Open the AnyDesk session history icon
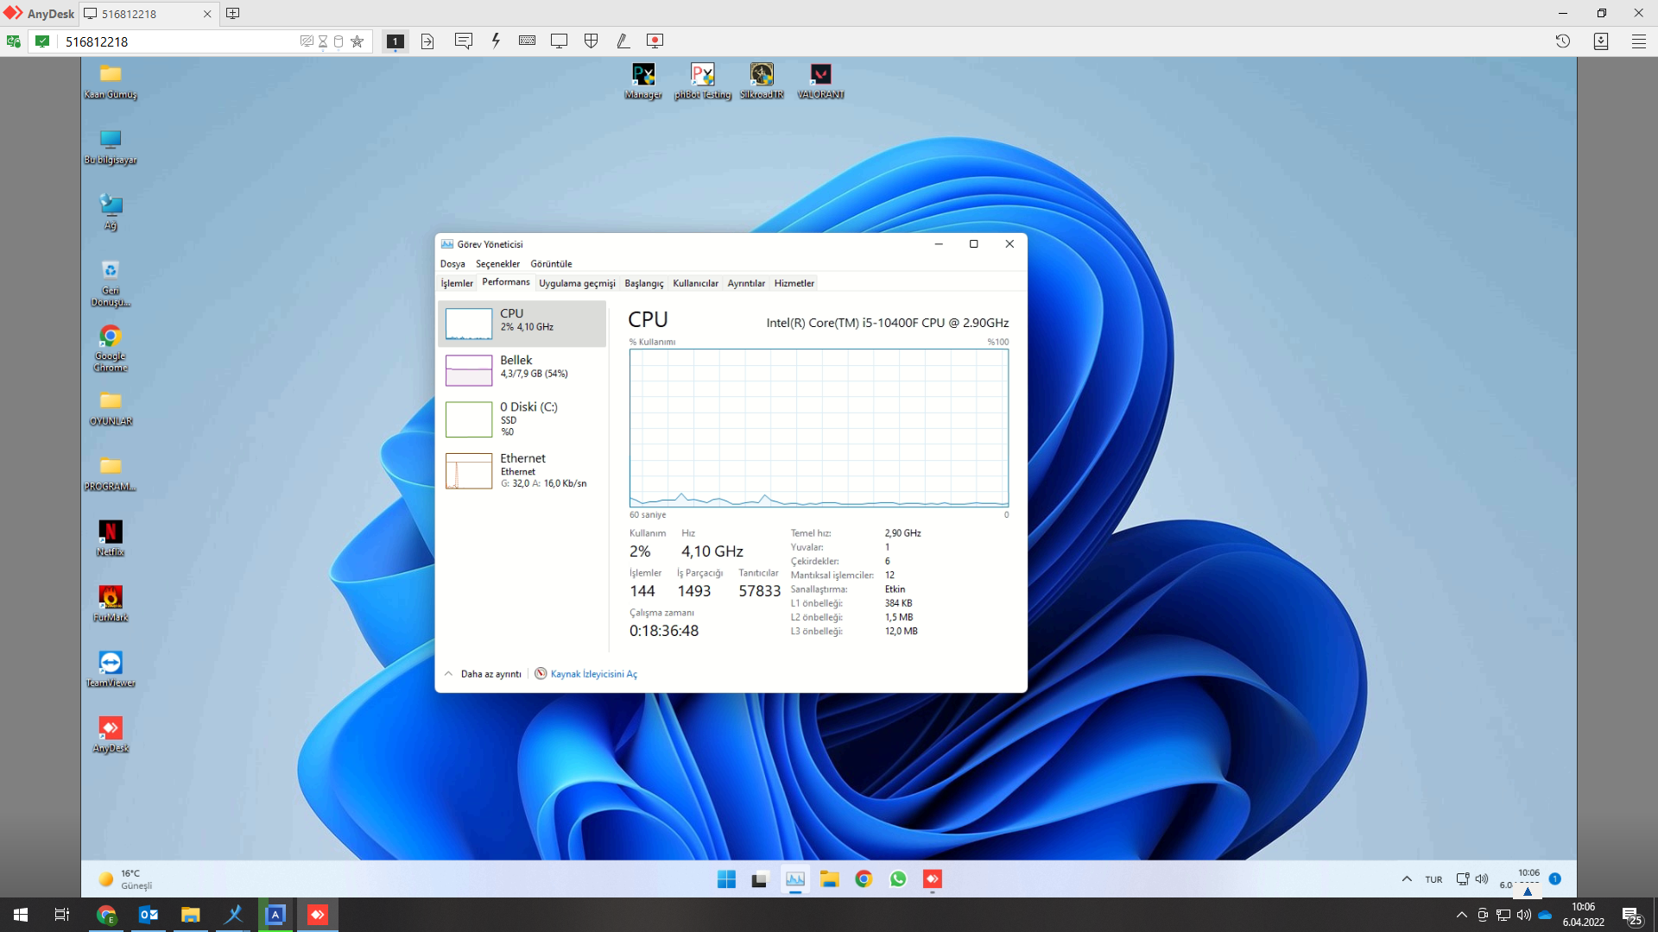The image size is (1658, 932). [x=1562, y=41]
